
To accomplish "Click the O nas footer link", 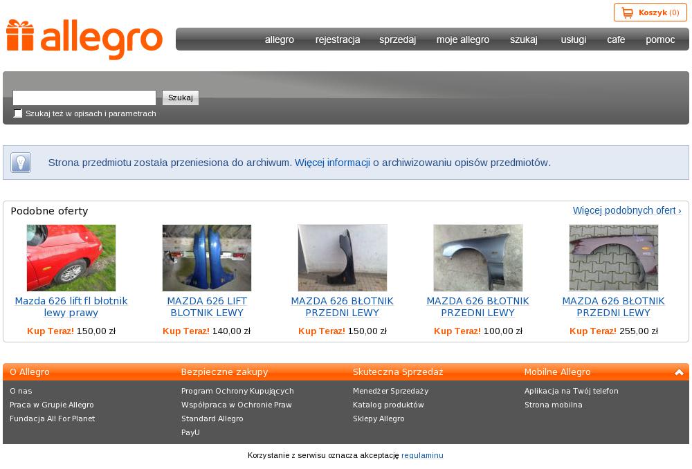I will [x=21, y=391].
